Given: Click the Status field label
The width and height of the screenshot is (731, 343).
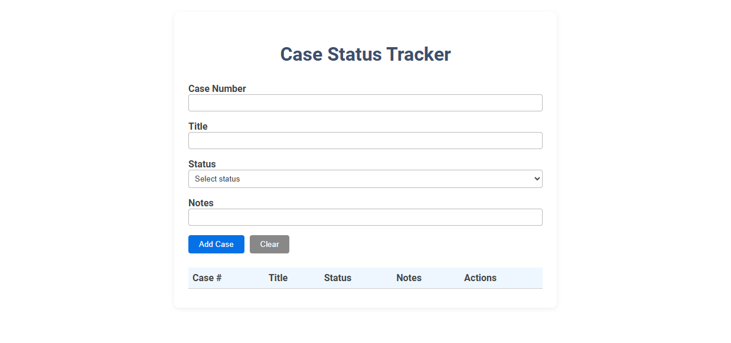Looking at the screenshot, I should 202,164.
